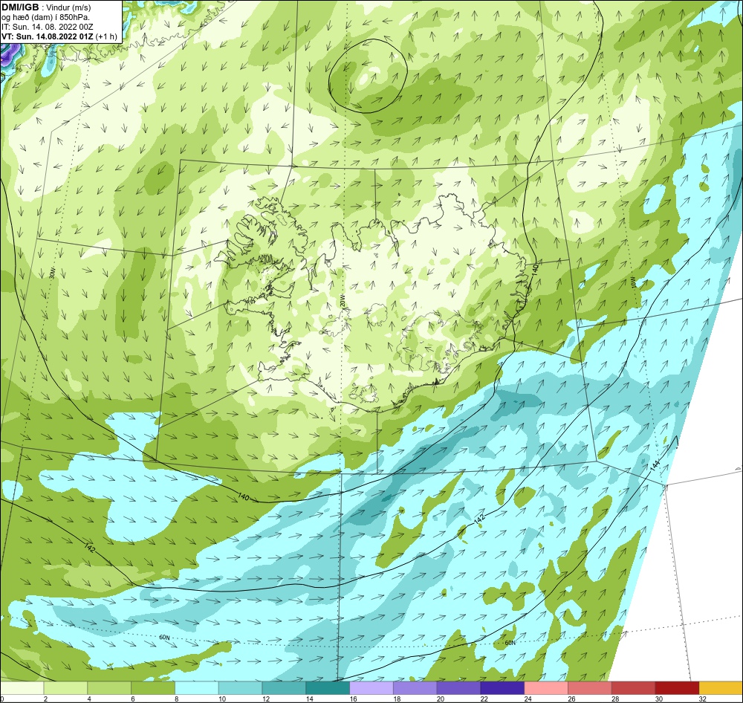Click the western '60N' latitude label
The height and width of the screenshot is (703, 743).
point(164,637)
